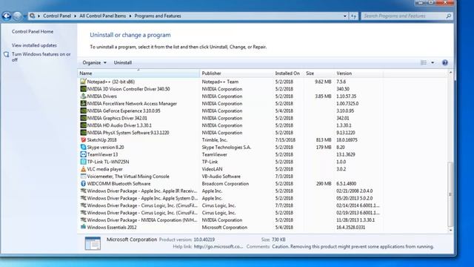Select Cirrus Logic driver version 02/19/2013 row
The width and height of the screenshot is (474, 267).
pyautogui.click(x=229, y=213)
